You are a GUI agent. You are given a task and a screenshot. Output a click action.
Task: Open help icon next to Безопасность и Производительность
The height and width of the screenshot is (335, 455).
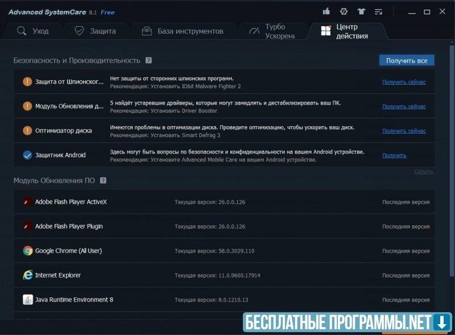click(148, 60)
